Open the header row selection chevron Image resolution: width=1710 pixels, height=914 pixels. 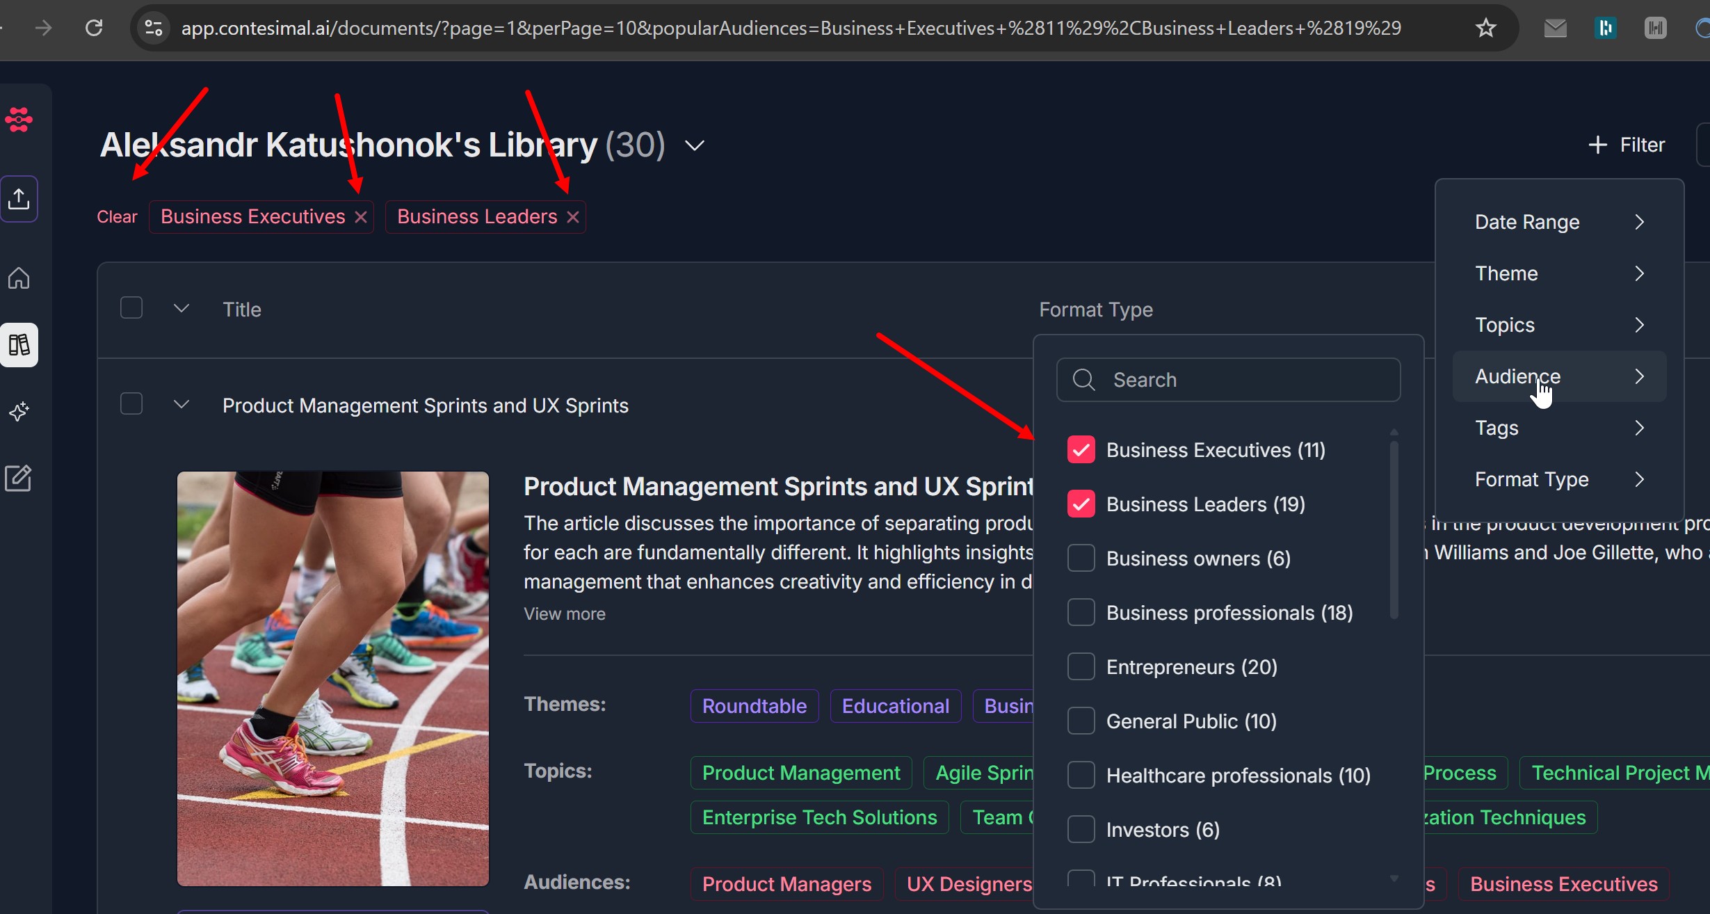click(x=182, y=308)
